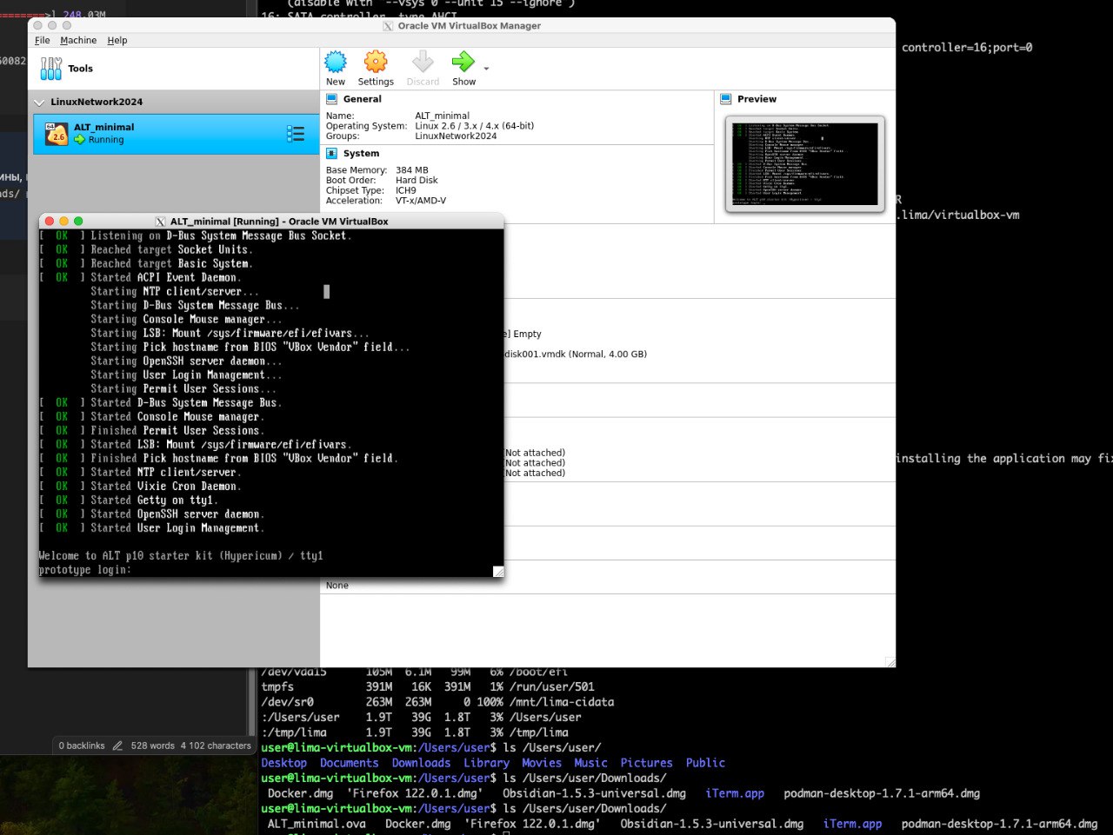The height and width of the screenshot is (835, 1113).
Task: Click the pencil edit icon in Obsidian status bar
Action: [117, 746]
